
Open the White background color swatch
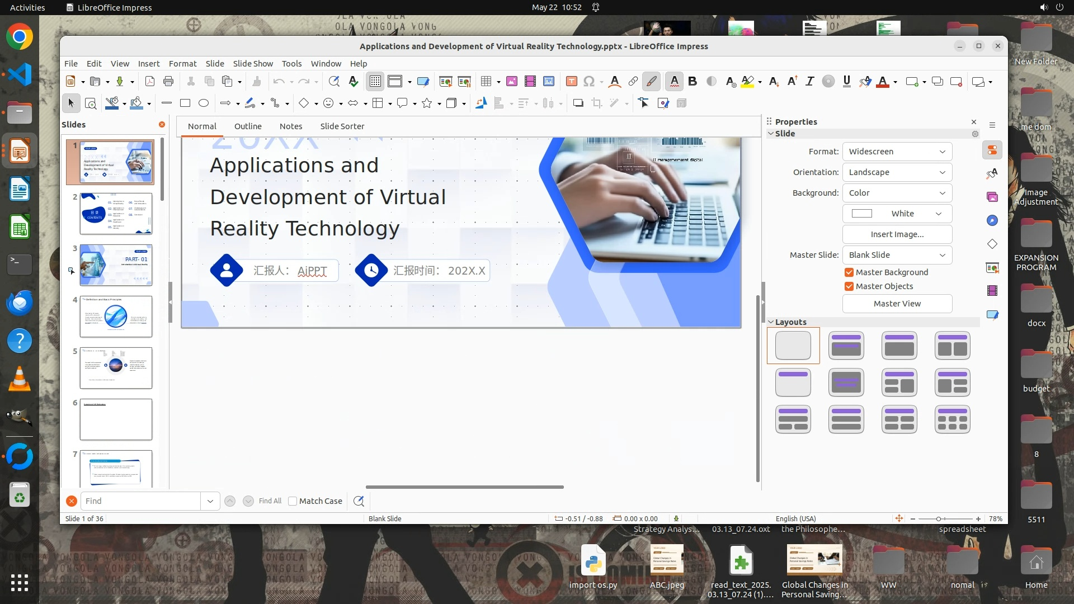click(x=897, y=214)
